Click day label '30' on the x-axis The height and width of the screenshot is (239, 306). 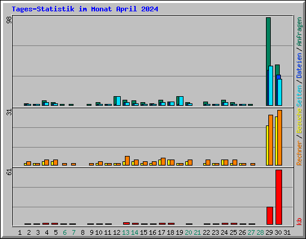(x=278, y=232)
